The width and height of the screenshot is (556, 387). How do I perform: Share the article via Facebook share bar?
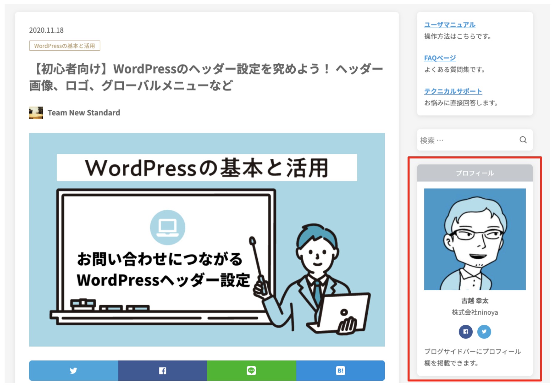(x=162, y=371)
